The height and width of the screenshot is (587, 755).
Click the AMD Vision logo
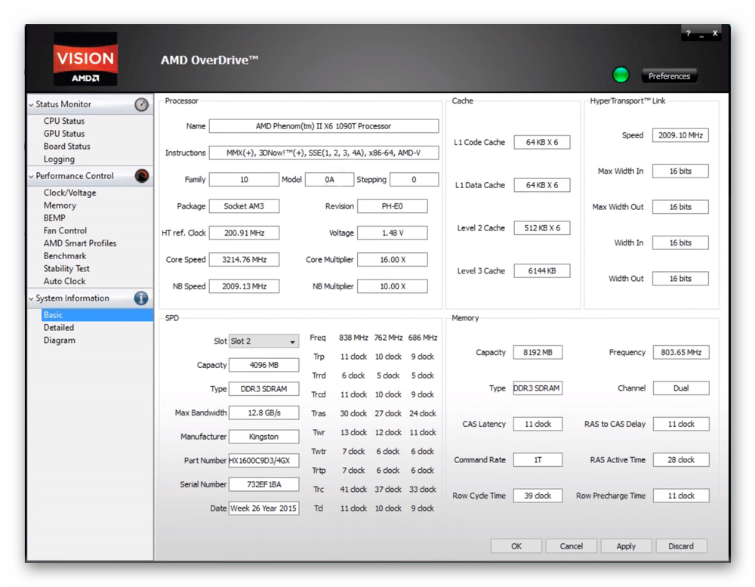[x=85, y=59]
